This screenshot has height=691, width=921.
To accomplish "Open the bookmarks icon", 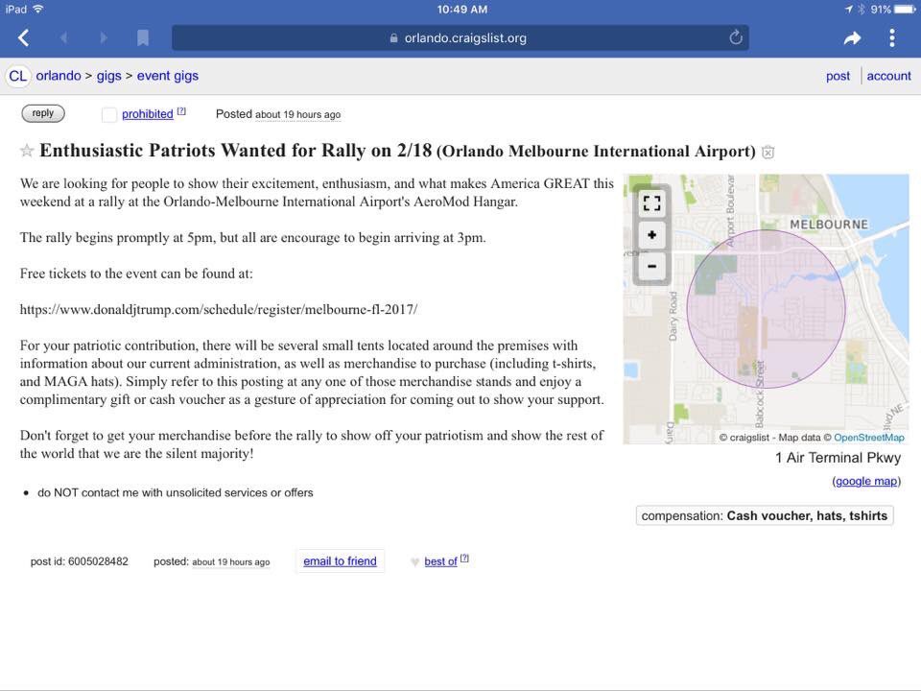I will coord(143,38).
